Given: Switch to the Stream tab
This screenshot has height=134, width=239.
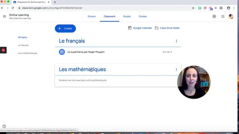Looking at the screenshot, I should coord(91,16).
